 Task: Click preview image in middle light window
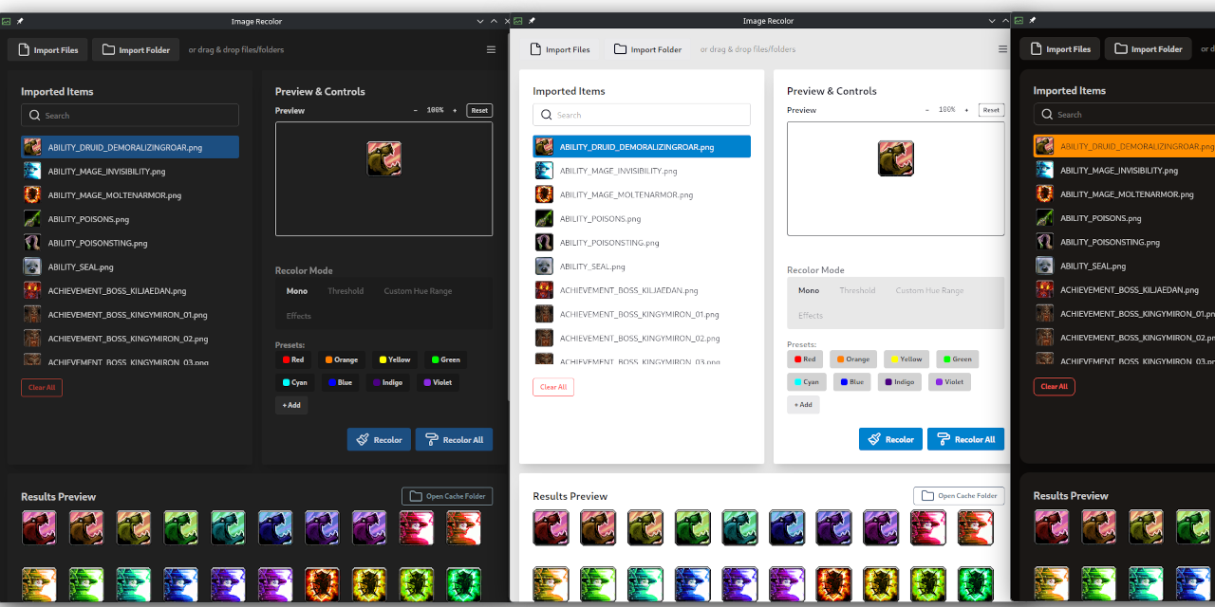(896, 157)
